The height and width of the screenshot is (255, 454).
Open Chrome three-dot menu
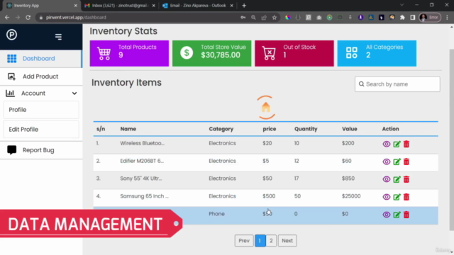(x=447, y=17)
